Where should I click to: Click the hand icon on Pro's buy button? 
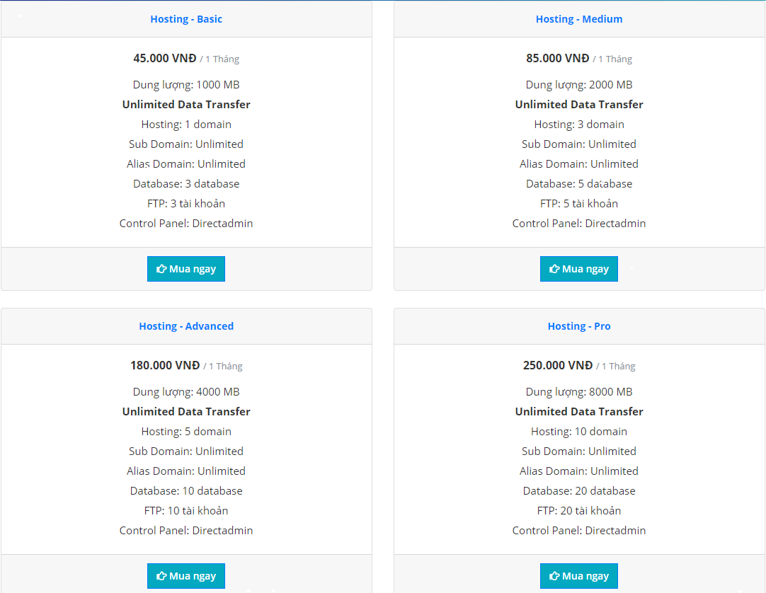(554, 576)
